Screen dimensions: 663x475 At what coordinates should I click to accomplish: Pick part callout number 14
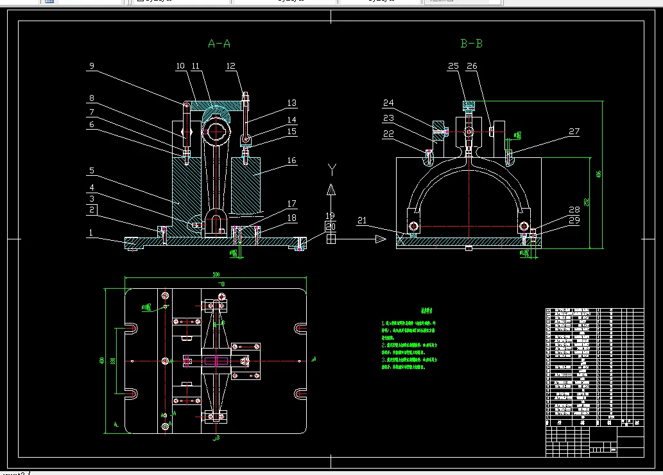coord(292,119)
